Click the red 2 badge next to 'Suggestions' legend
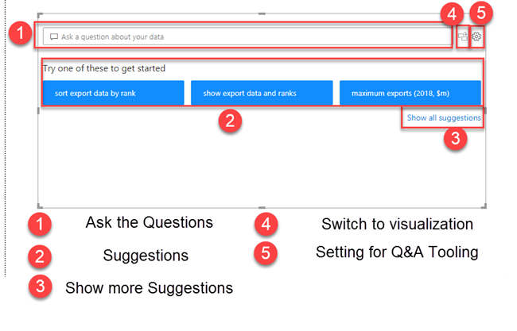517x331 pixels. click(x=41, y=256)
